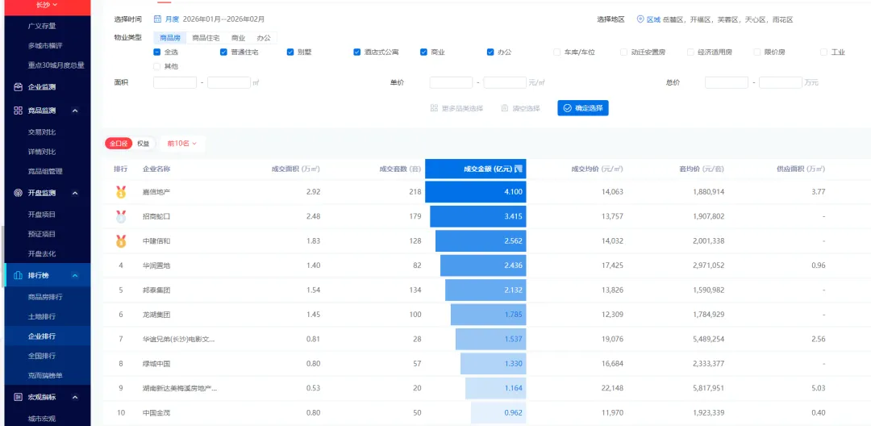Click the 更多品类选择 button

coord(456,108)
